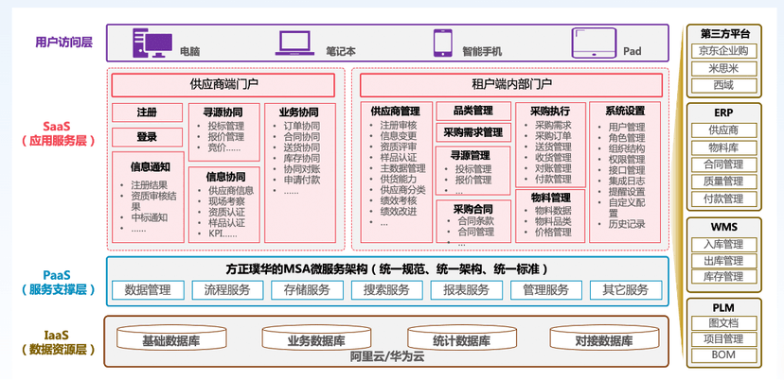Choose 入库管理 under WMS
Screen dimensions: 784x380
click(x=724, y=244)
